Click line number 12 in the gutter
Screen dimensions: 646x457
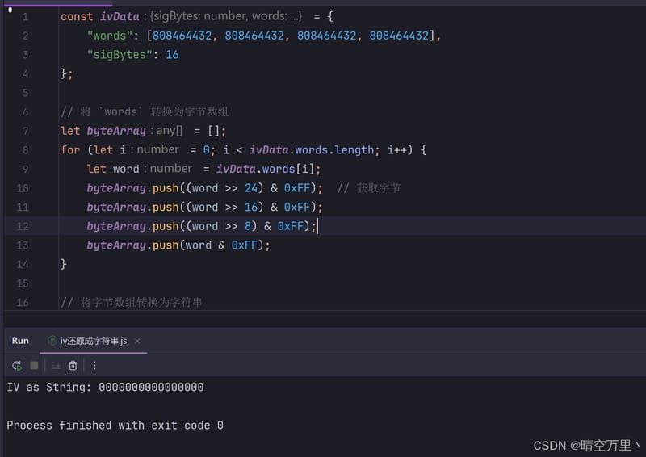tap(23, 226)
